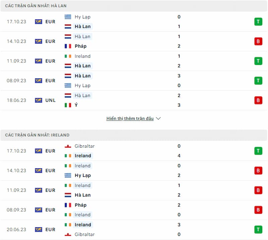Expand more matches with the chevron arrow
The height and width of the screenshot is (240, 268).
point(158,118)
